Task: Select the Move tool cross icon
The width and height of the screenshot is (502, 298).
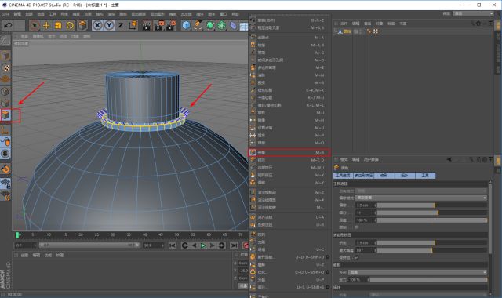Action: [x=46, y=25]
